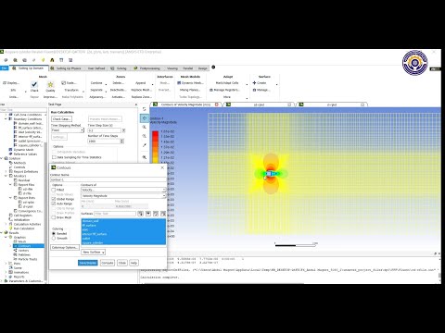The image size is (445, 333).
Task: Select the Smooth coloring radio button
Action: coord(54,239)
